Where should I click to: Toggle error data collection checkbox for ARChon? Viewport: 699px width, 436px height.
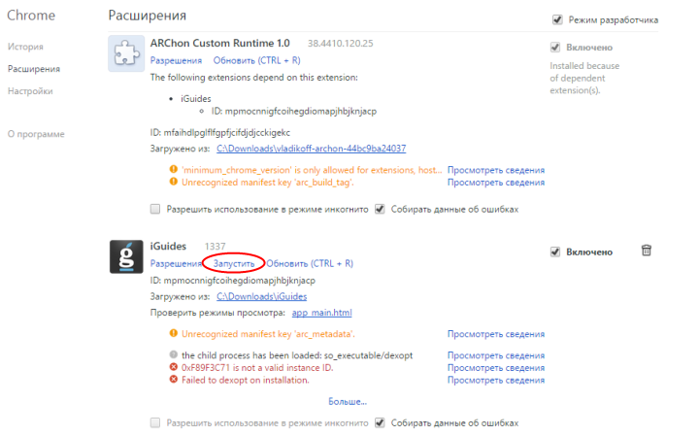click(380, 209)
